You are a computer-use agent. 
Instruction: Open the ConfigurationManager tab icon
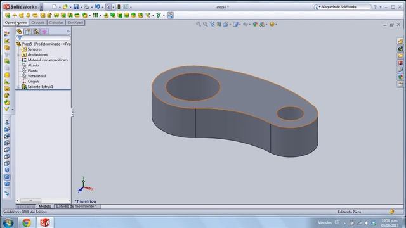click(x=36, y=32)
